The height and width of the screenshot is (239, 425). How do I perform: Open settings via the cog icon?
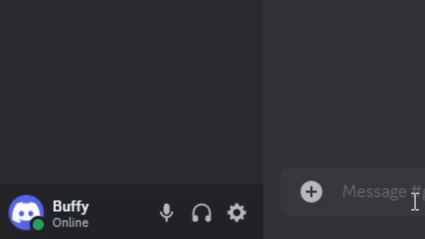tap(236, 213)
